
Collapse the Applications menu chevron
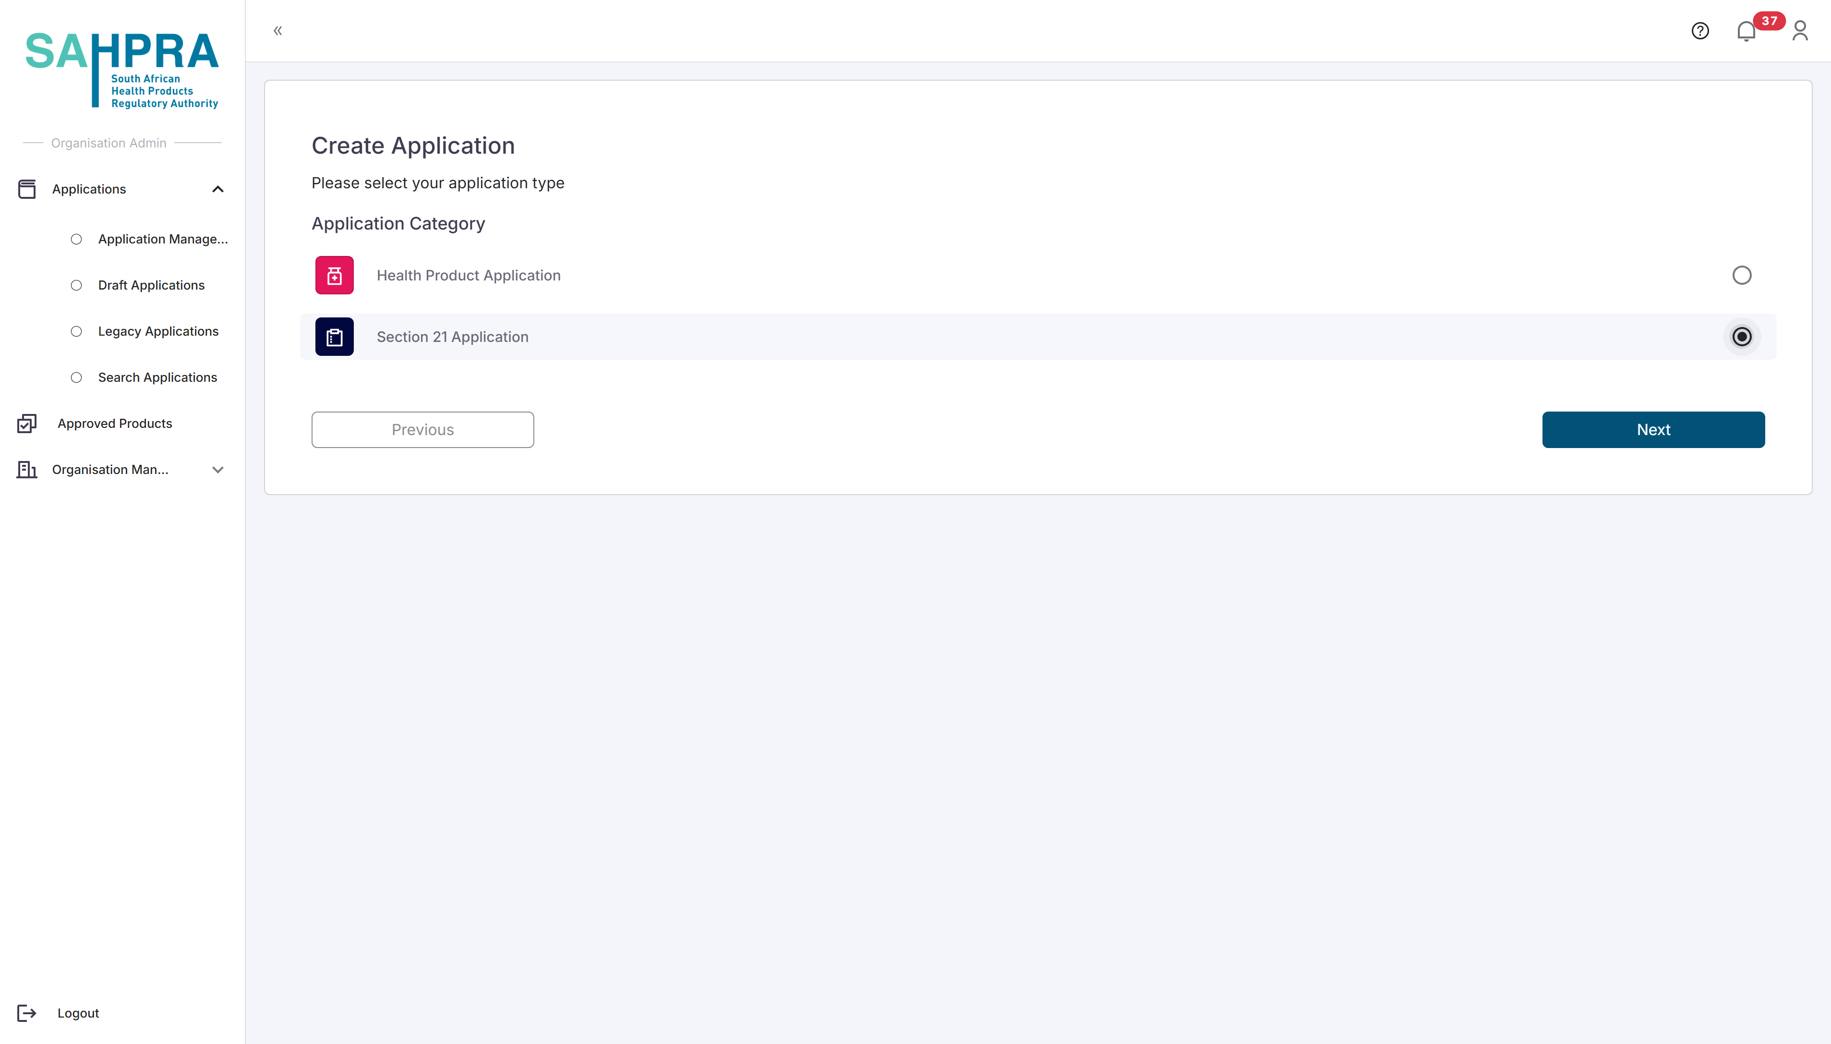click(218, 189)
